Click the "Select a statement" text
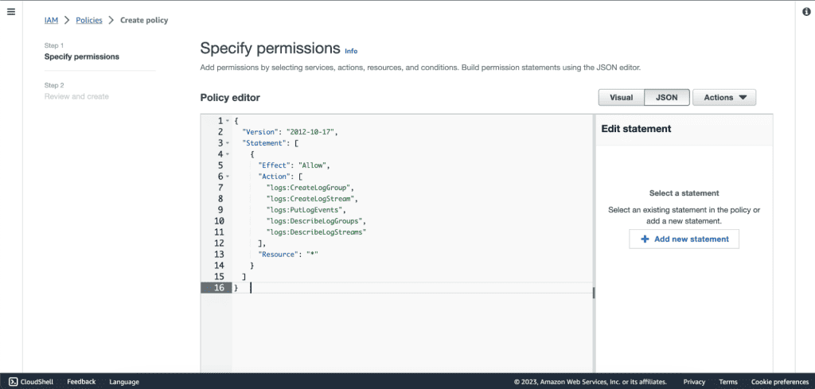 point(684,193)
